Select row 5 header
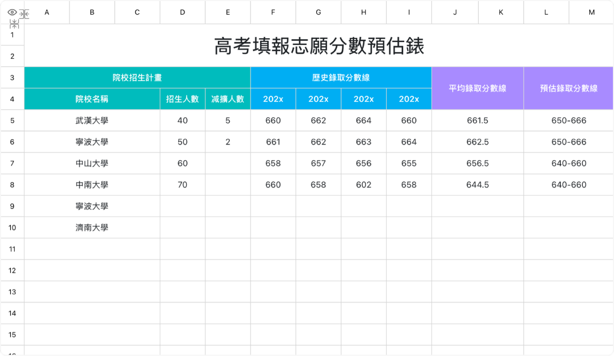 coord(12,120)
